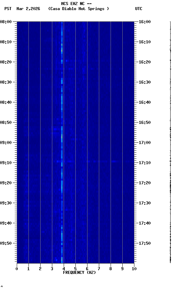
Task: Click the 09:30 PST time label
Action: click(6, 203)
